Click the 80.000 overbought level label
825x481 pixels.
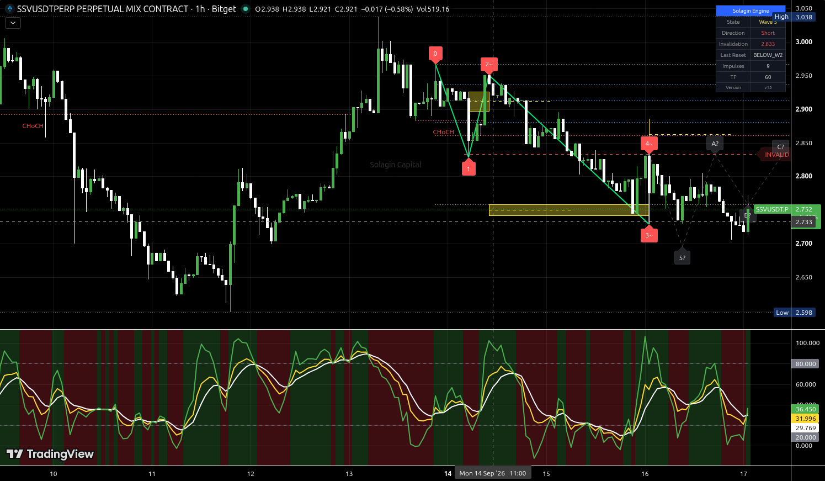[805, 364]
